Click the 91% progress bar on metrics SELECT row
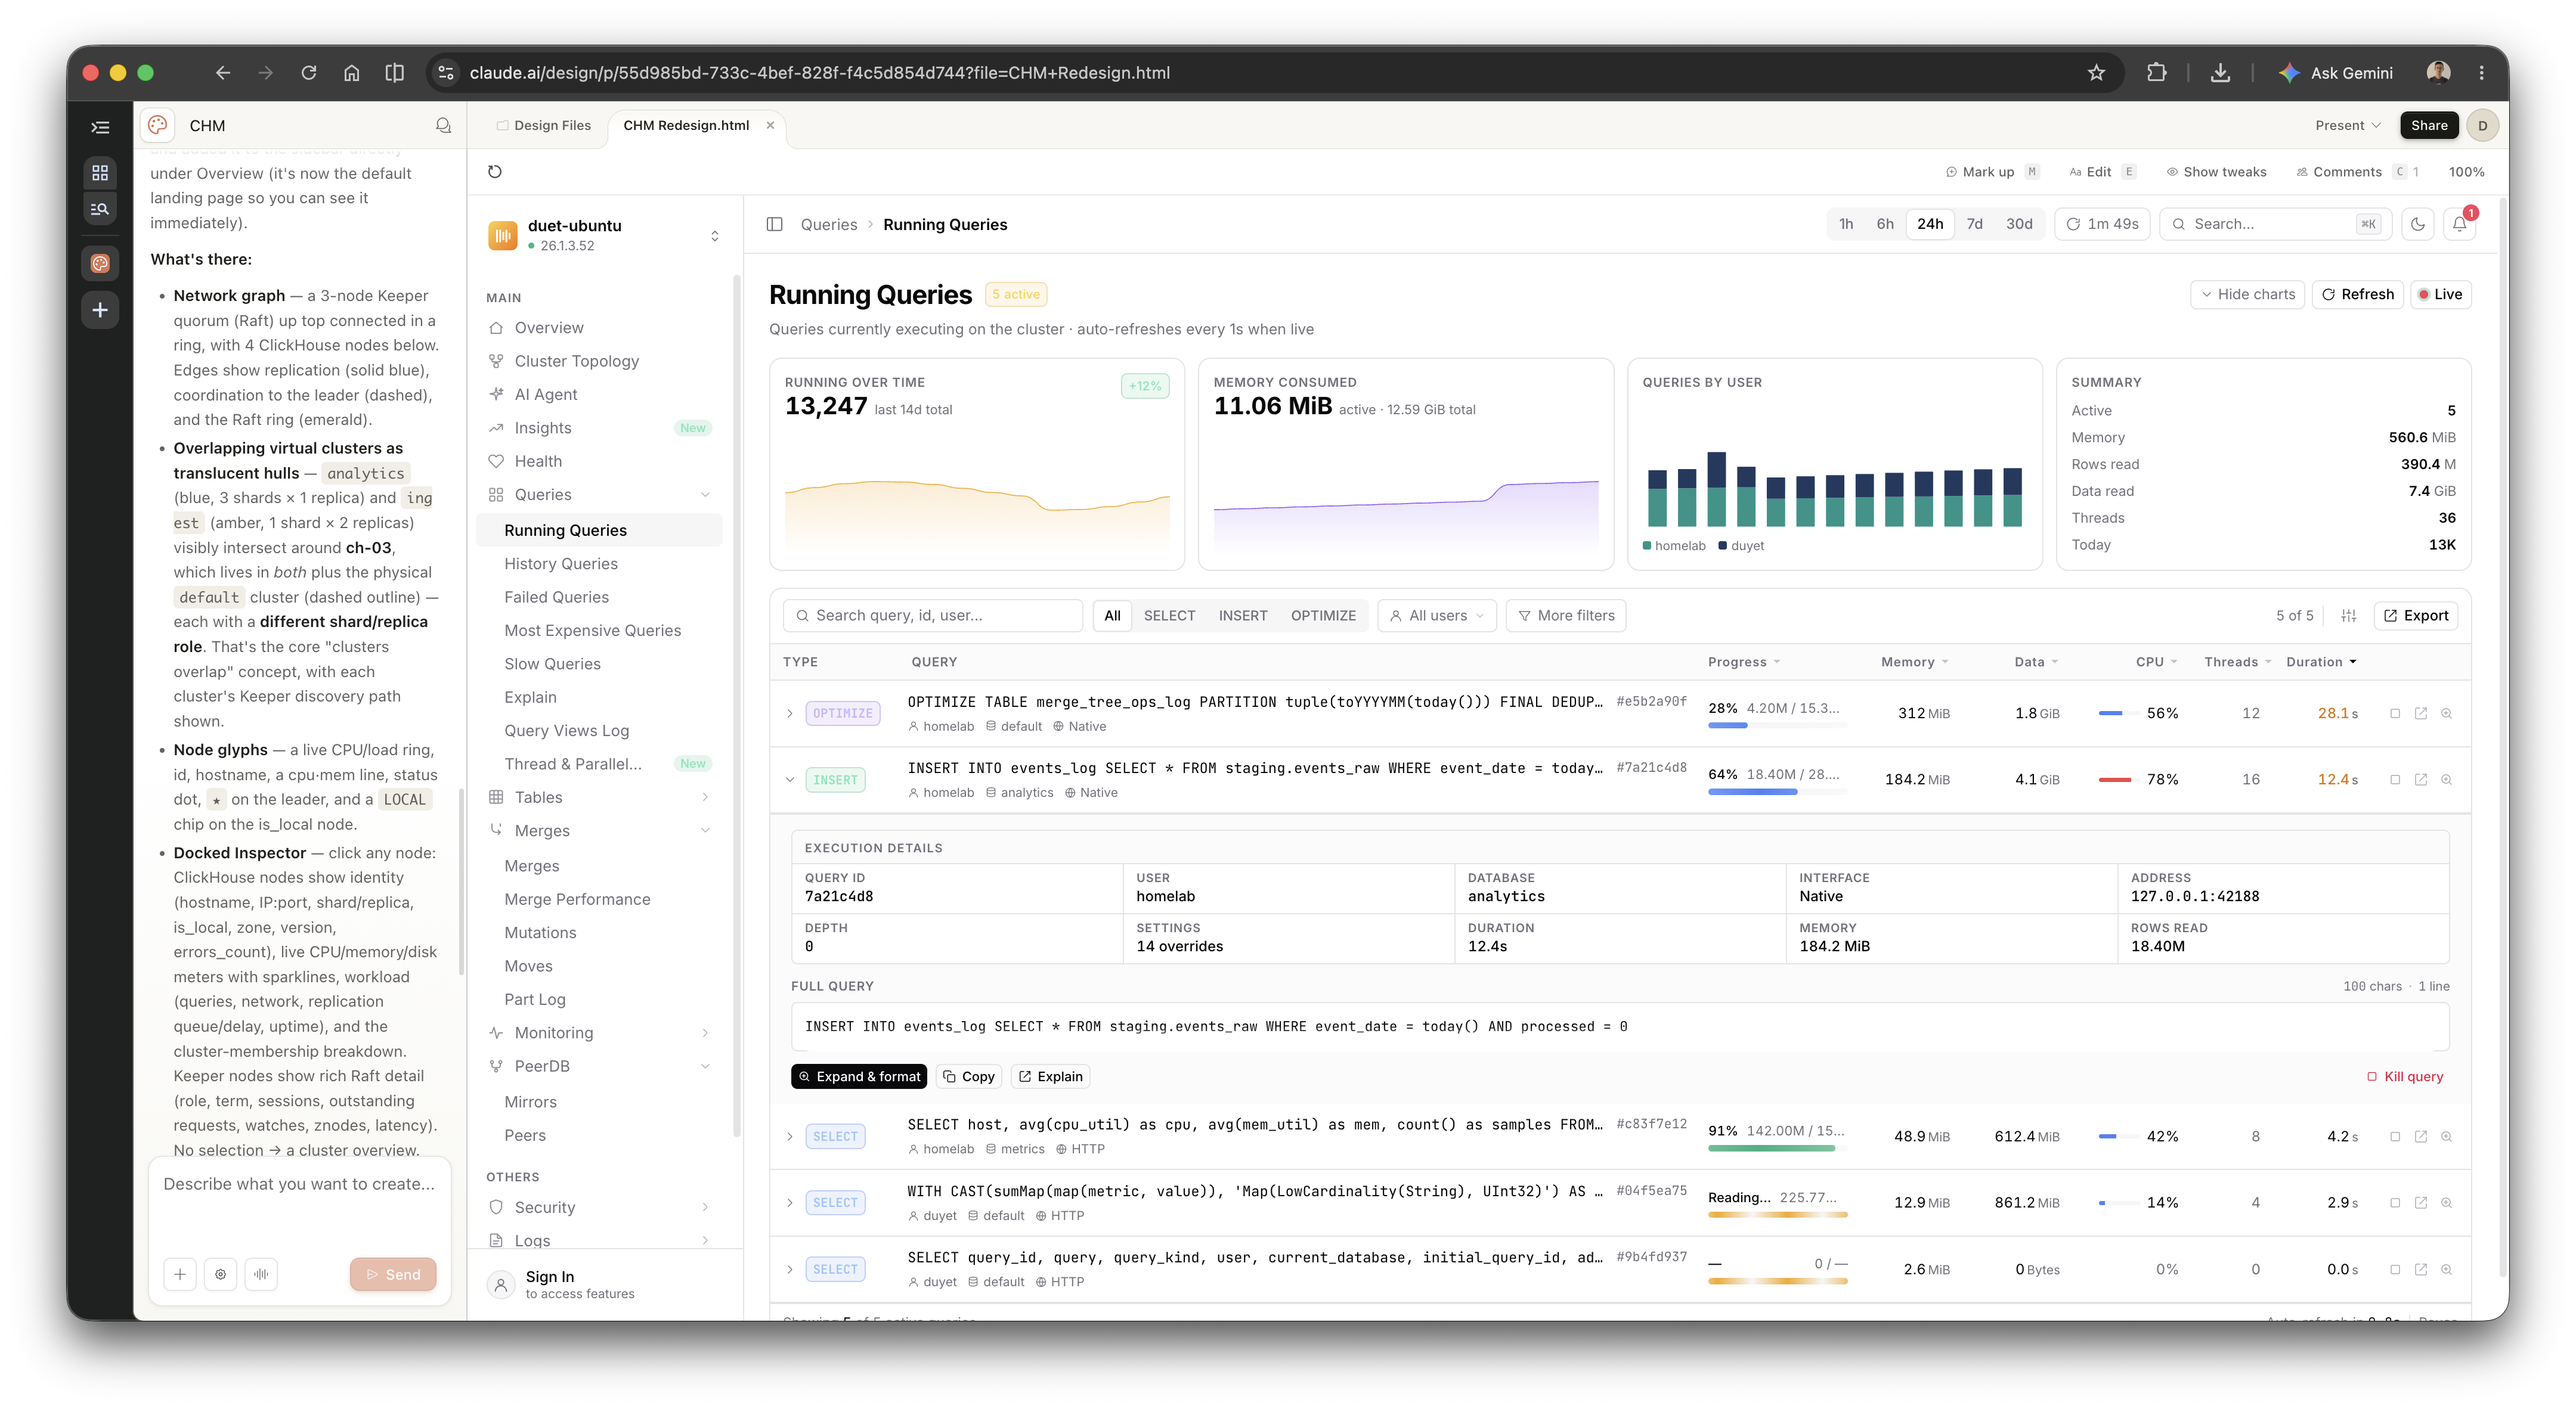Viewport: 2576px width, 1409px height. tap(1777, 1148)
